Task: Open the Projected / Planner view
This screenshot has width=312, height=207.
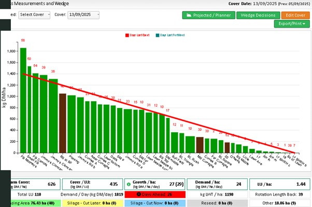Action: click(x=208, y=15)
